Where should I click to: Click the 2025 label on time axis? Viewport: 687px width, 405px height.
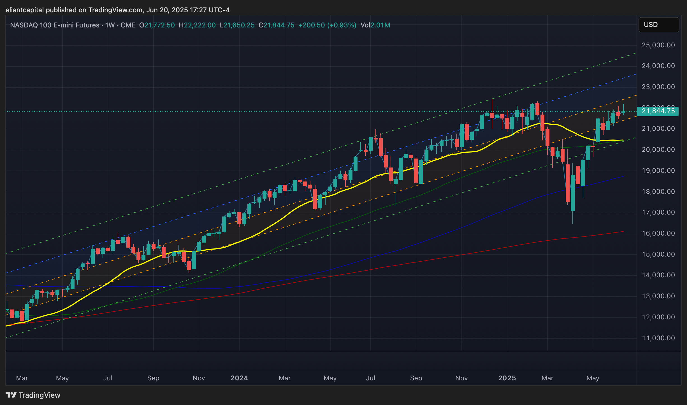[507, 378]
